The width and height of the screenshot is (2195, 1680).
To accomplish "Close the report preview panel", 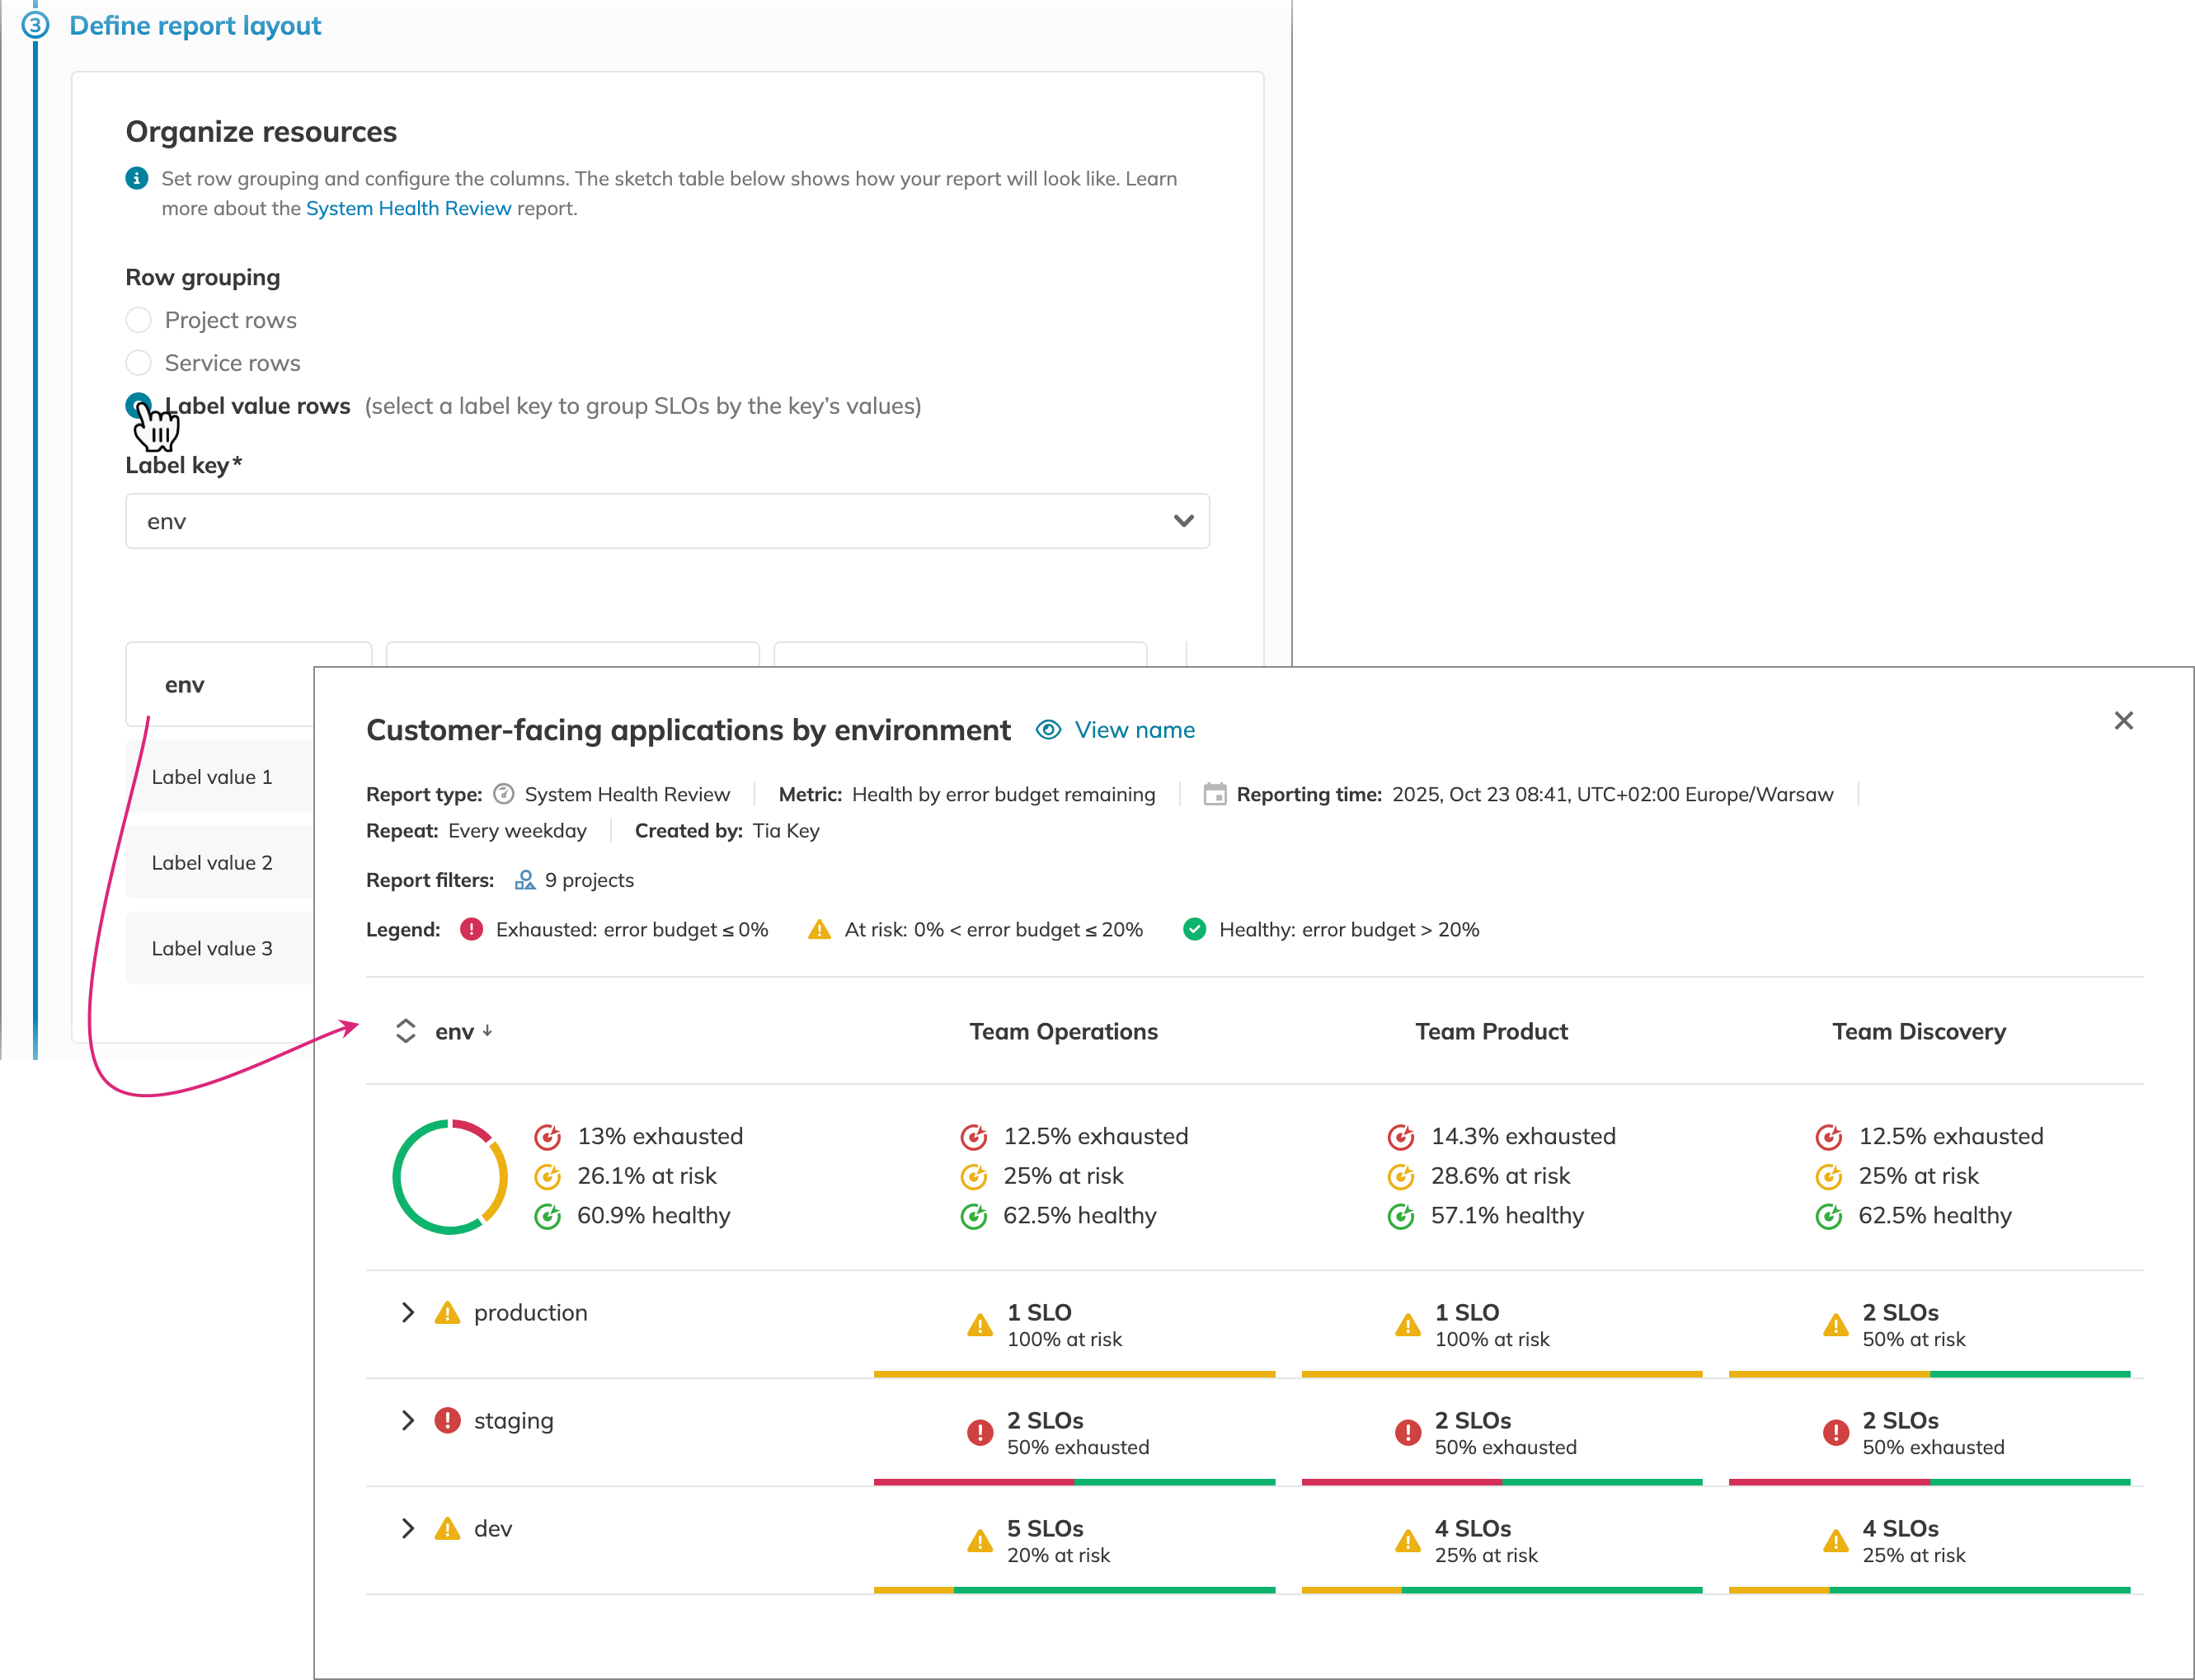I will [x=2123, y=721].
